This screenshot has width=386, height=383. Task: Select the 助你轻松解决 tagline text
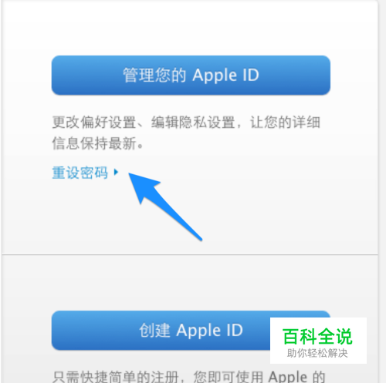click(317, 353)
